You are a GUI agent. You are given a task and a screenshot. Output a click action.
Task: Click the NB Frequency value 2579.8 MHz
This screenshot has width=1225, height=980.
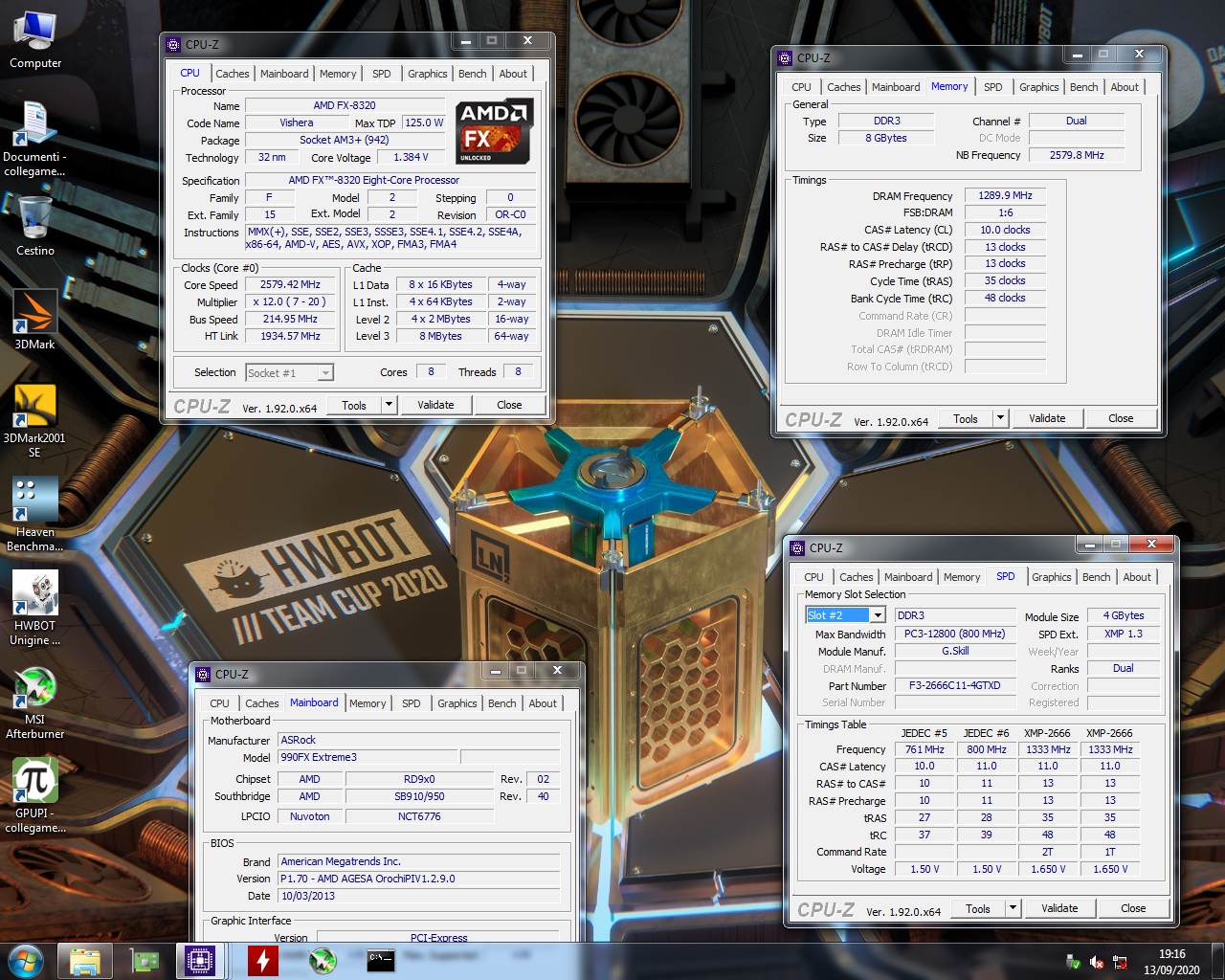pyautogui.click(x=1076, y=155)
